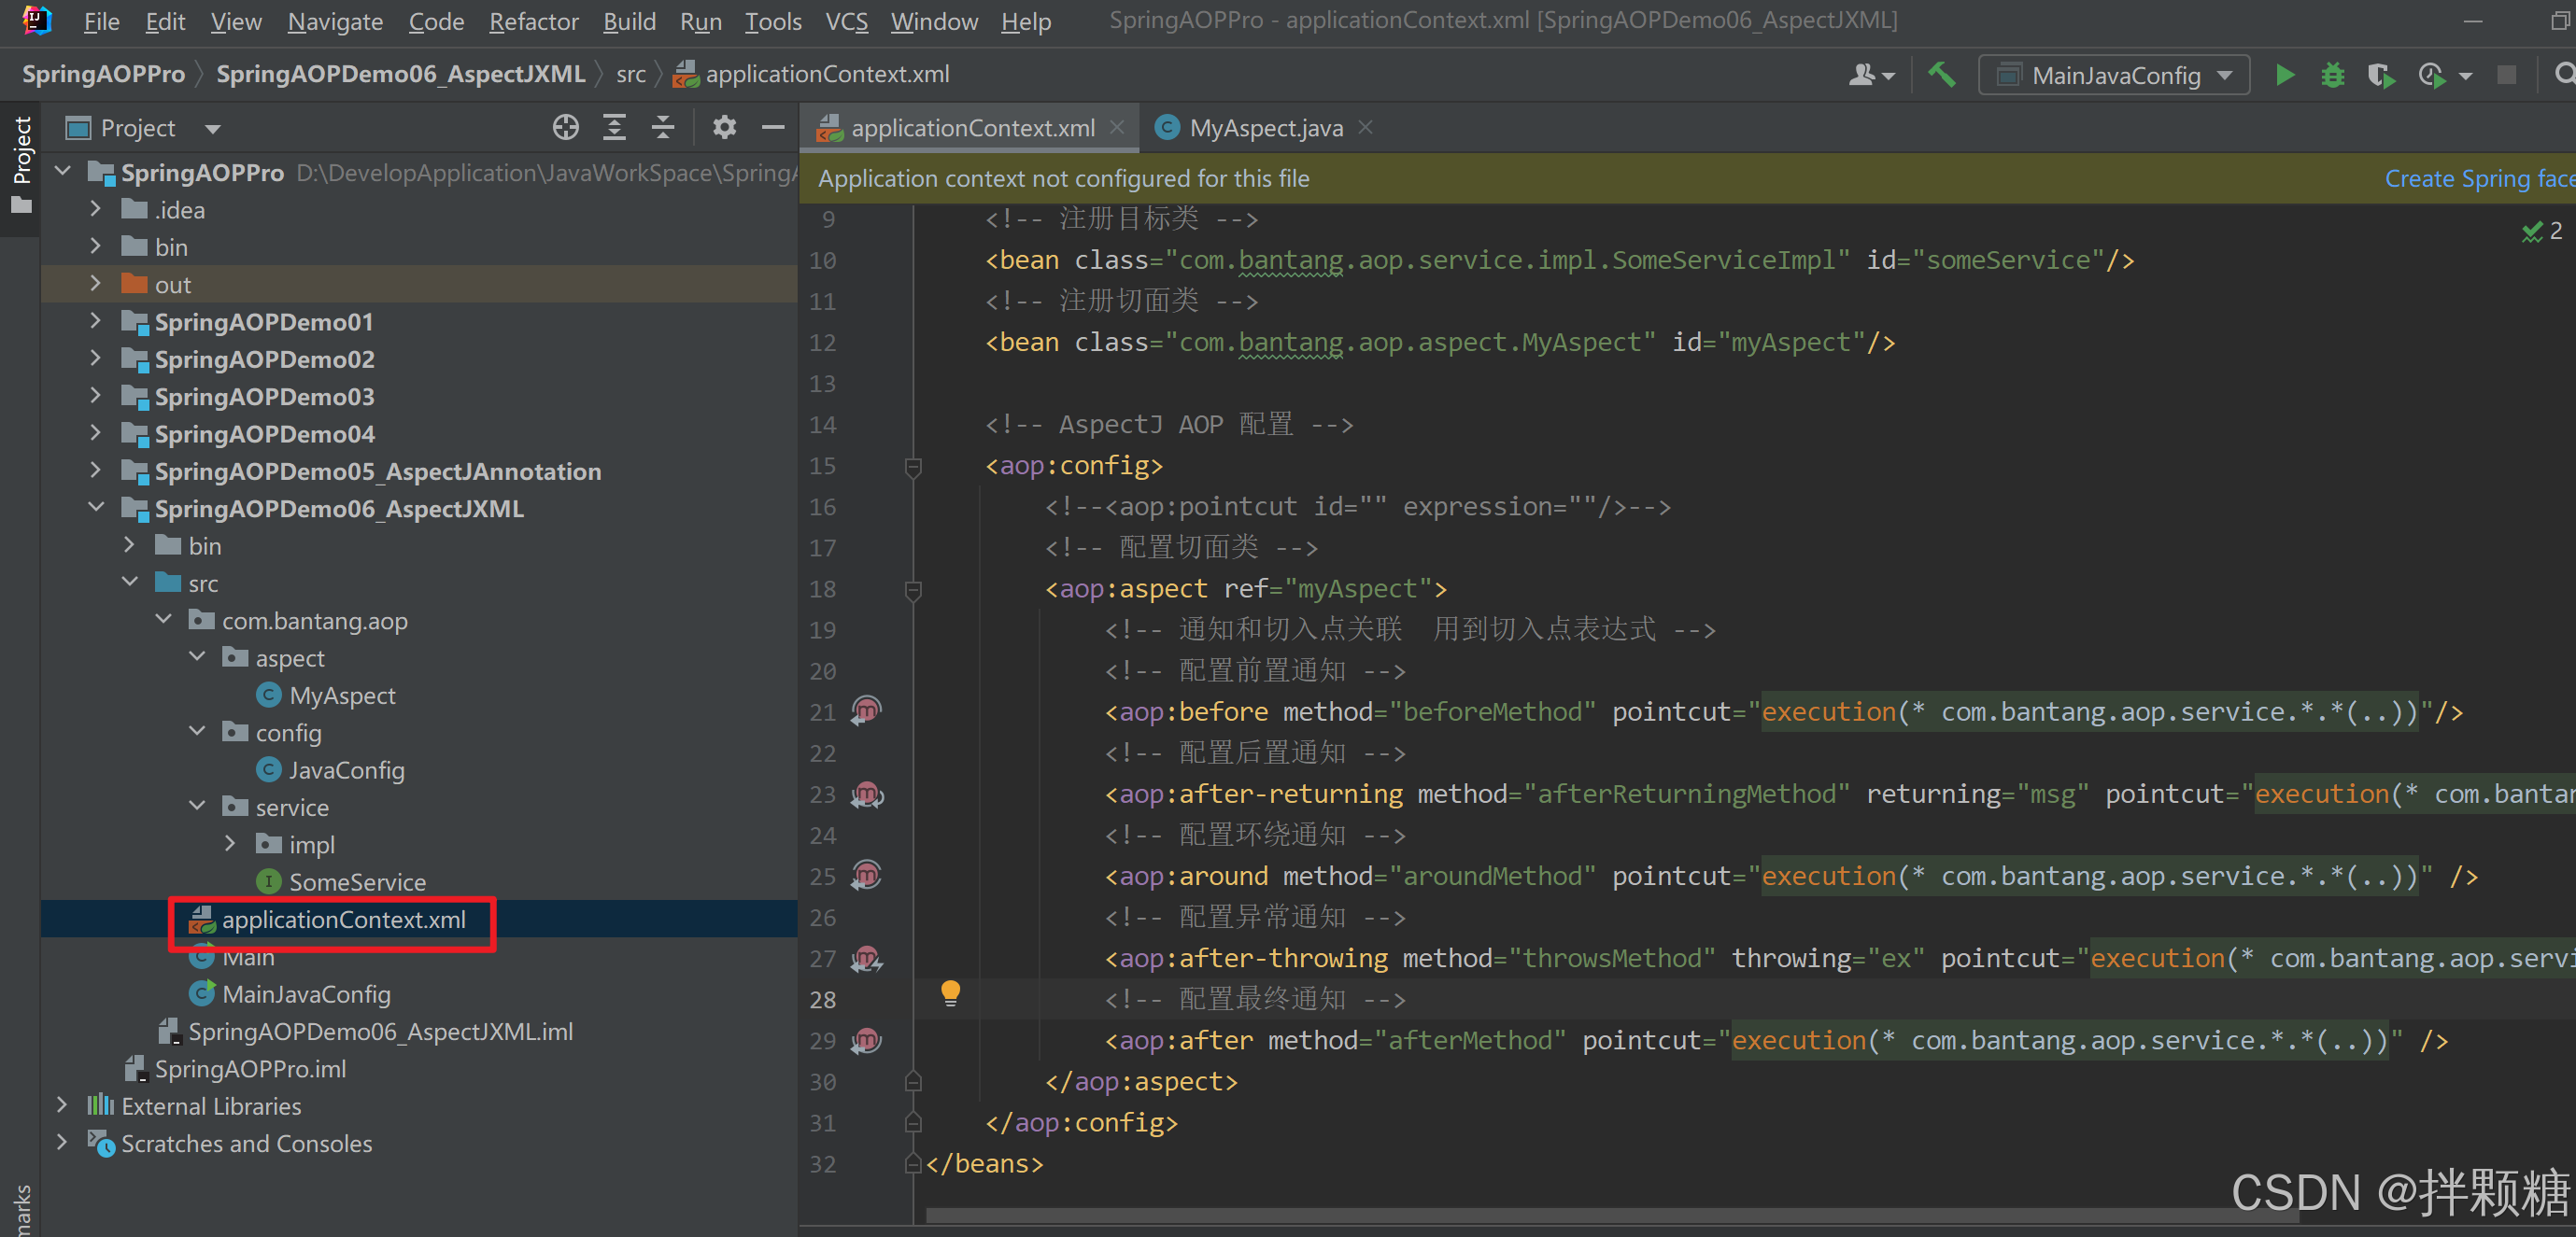Click the gutter method icon on line 21

(866, 710)
